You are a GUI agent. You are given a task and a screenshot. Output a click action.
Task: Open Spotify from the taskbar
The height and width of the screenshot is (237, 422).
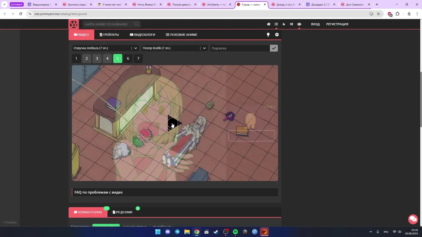(x=235, y=232)
